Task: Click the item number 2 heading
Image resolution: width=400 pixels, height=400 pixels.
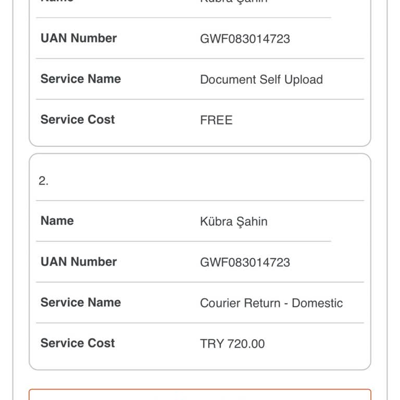Action: coord(43,181)
